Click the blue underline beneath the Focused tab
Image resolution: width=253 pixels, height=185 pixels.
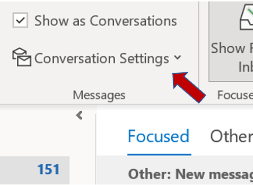[x=159, y=155]
